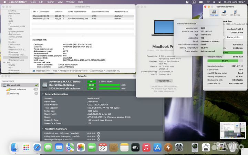This screenshot has width=248, height=155.
Task: Open Photos from the Dock
Action: [x=81, y=147]
